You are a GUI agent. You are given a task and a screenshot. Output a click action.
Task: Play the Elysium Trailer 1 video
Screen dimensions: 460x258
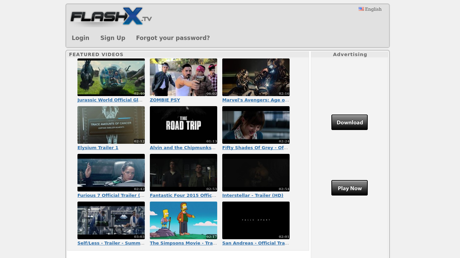[98, 147]
